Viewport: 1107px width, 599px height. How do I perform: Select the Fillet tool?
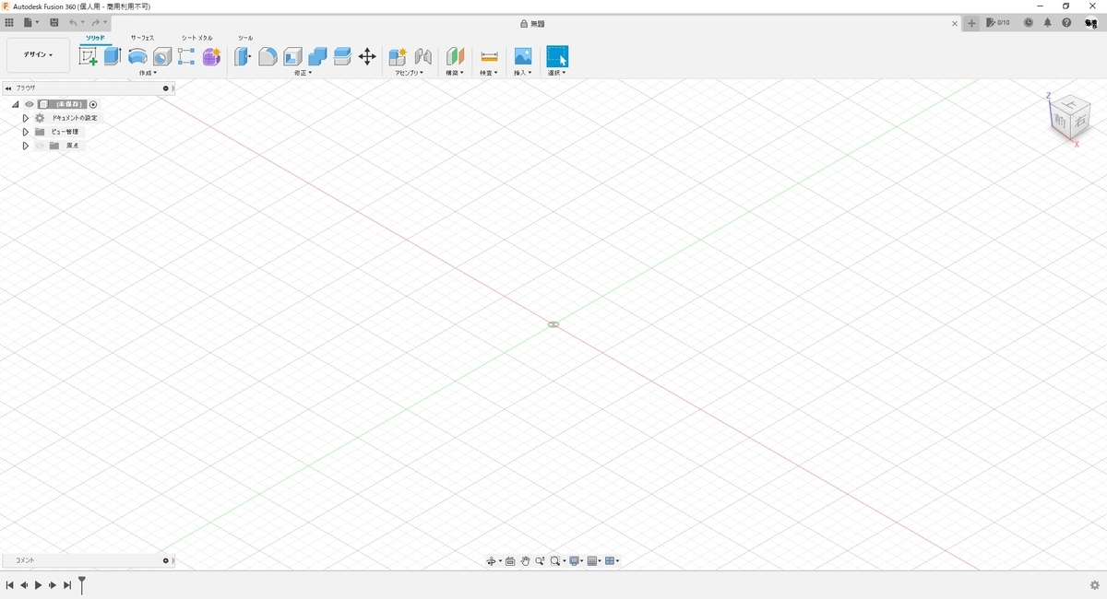point(268,56)
